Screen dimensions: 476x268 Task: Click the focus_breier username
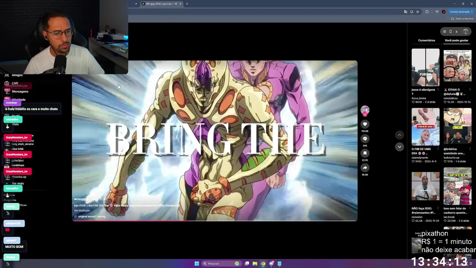(x=419, y=98)
